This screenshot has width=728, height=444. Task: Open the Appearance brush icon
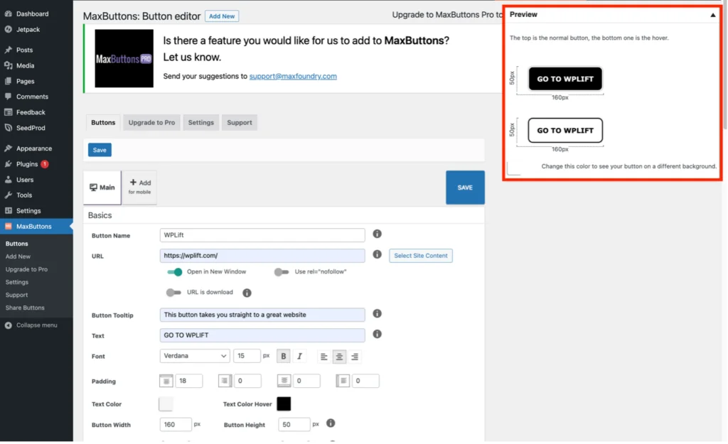[9, 148]
